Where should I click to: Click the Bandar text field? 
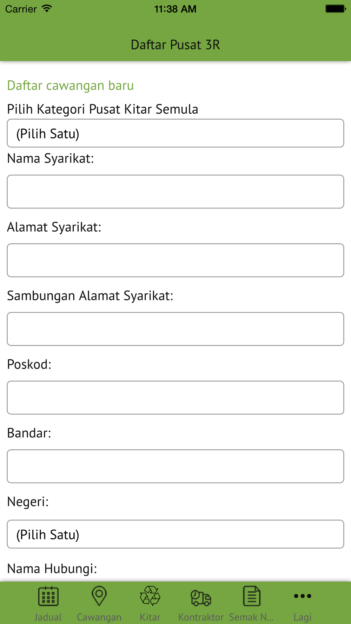(175, 466)
